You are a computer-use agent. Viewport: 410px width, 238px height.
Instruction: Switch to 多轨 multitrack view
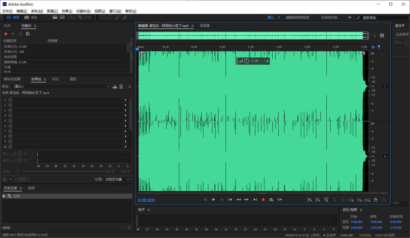pyautogui.click(x=31, y=17)
